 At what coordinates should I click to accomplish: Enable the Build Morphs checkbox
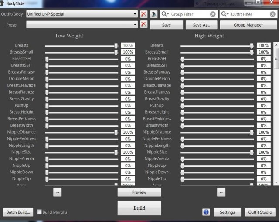click(40, 212)
